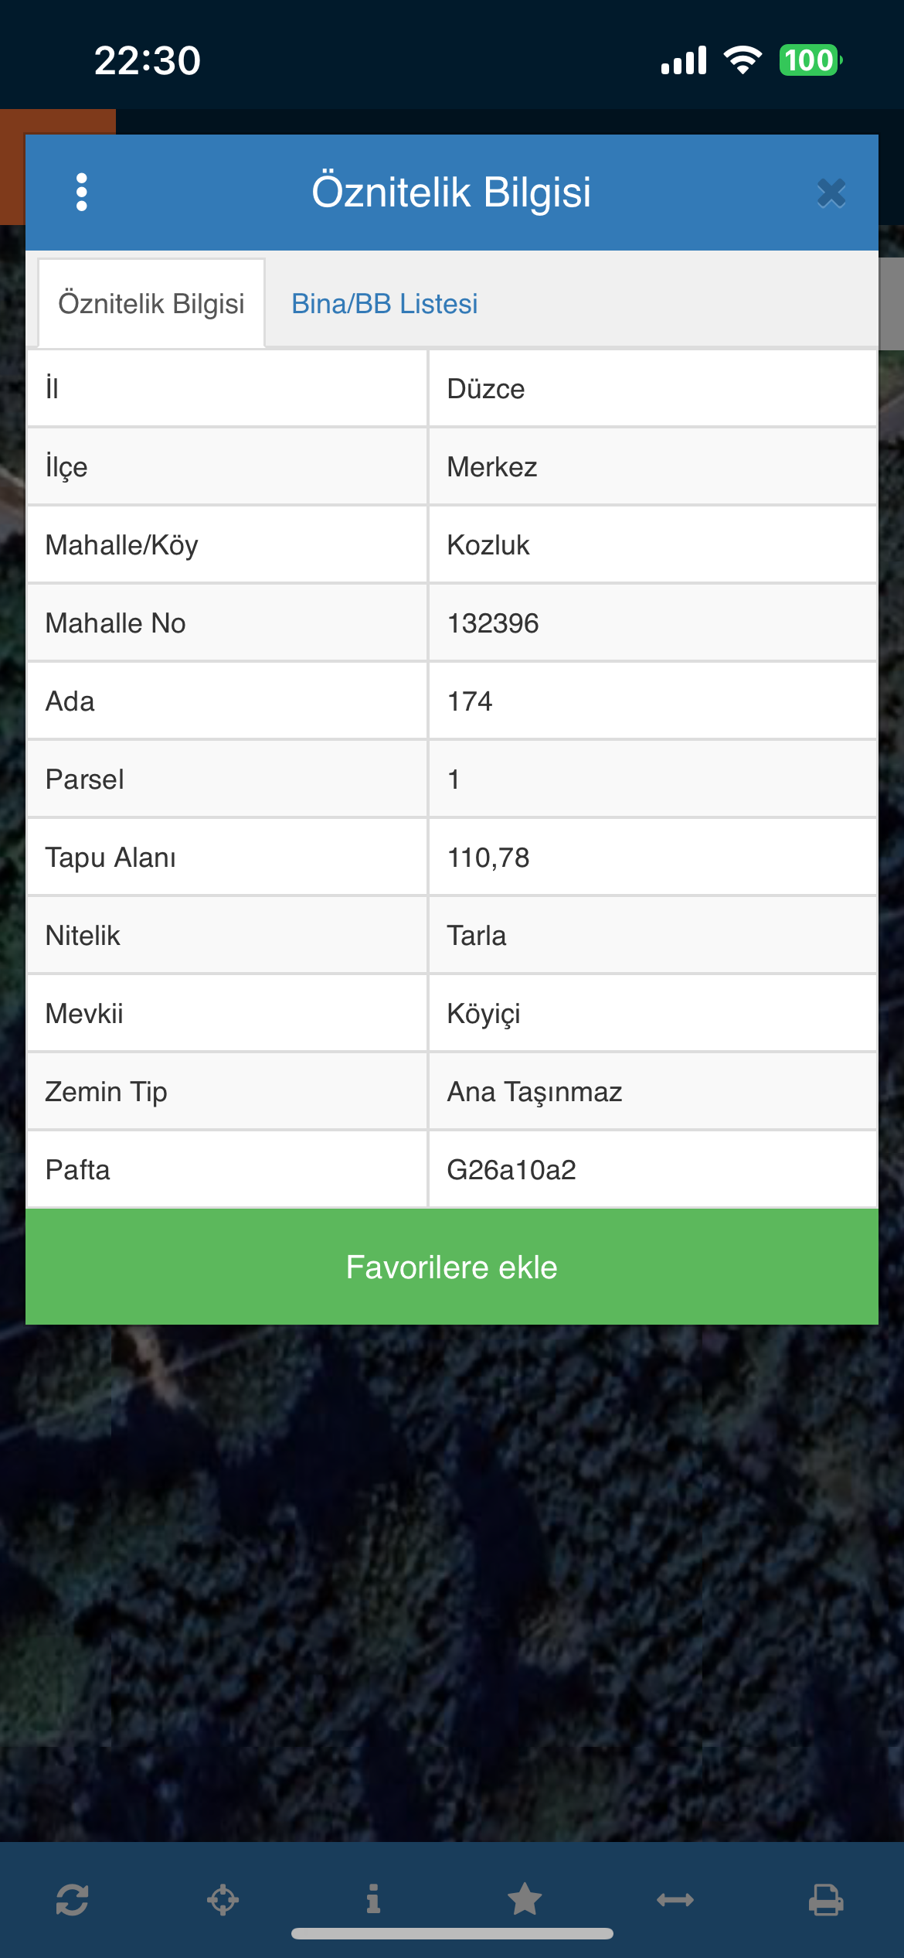Tap the crosshair location icon
The image size is (904, 1958).
223,1899
